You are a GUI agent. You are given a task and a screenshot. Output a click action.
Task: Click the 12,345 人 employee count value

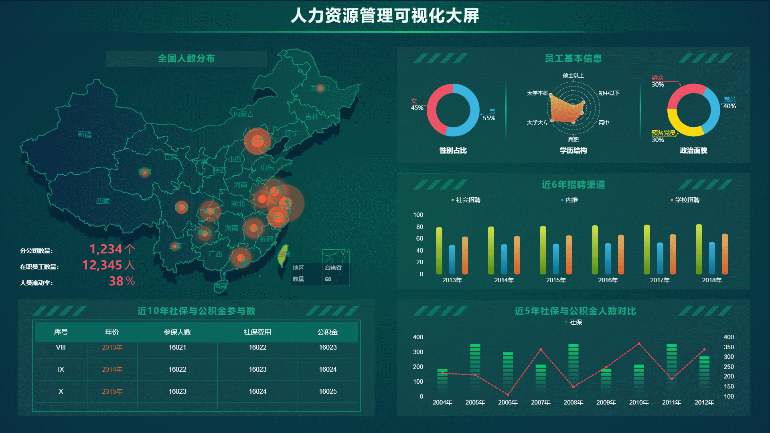[x=108, y=265]
